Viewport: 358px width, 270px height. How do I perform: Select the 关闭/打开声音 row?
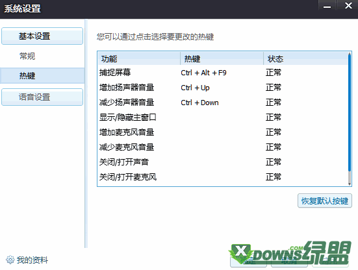click(223, 162)
